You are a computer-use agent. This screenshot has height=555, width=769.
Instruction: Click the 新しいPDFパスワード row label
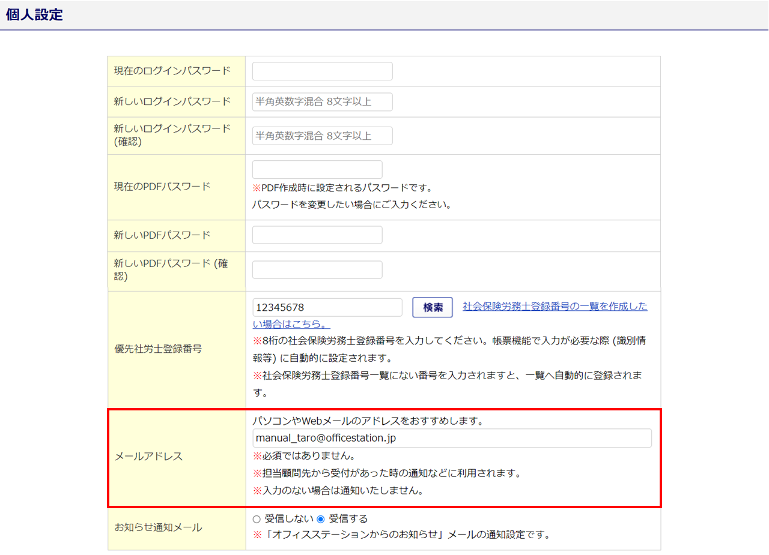[x=162, y=235]
